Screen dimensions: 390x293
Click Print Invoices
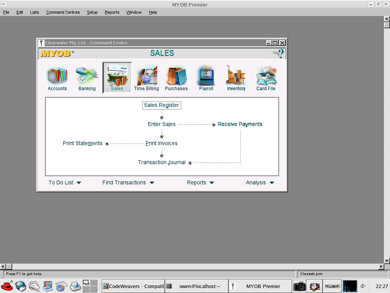(161, 143)
